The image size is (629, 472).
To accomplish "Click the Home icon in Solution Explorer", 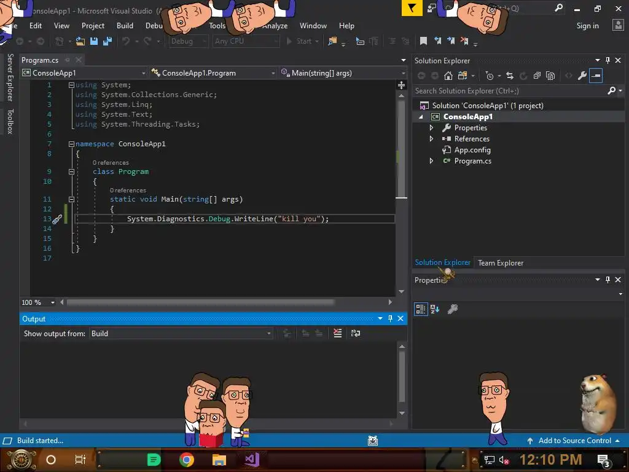I will 448,76.
